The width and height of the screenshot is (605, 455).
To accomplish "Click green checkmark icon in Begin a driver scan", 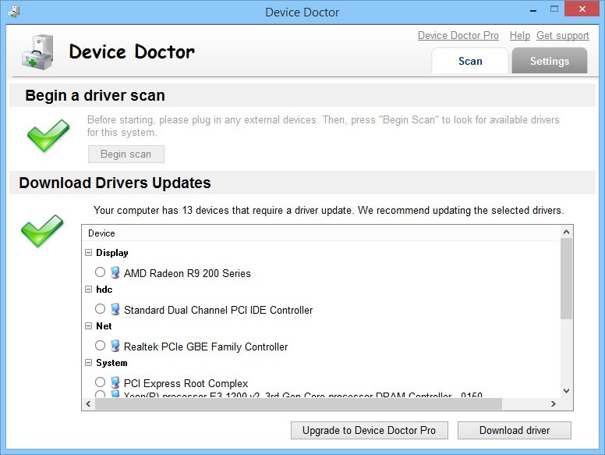I will (48, 135).
